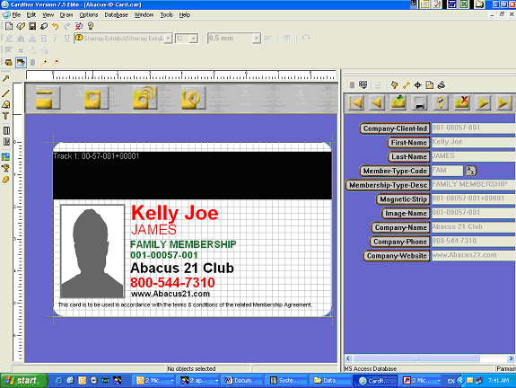Open the View menu

pos(48,15)
